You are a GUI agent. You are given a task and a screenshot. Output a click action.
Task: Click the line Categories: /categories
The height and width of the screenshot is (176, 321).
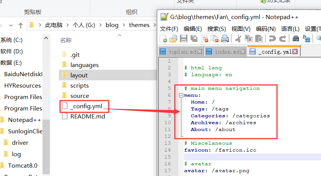[230, 116]
